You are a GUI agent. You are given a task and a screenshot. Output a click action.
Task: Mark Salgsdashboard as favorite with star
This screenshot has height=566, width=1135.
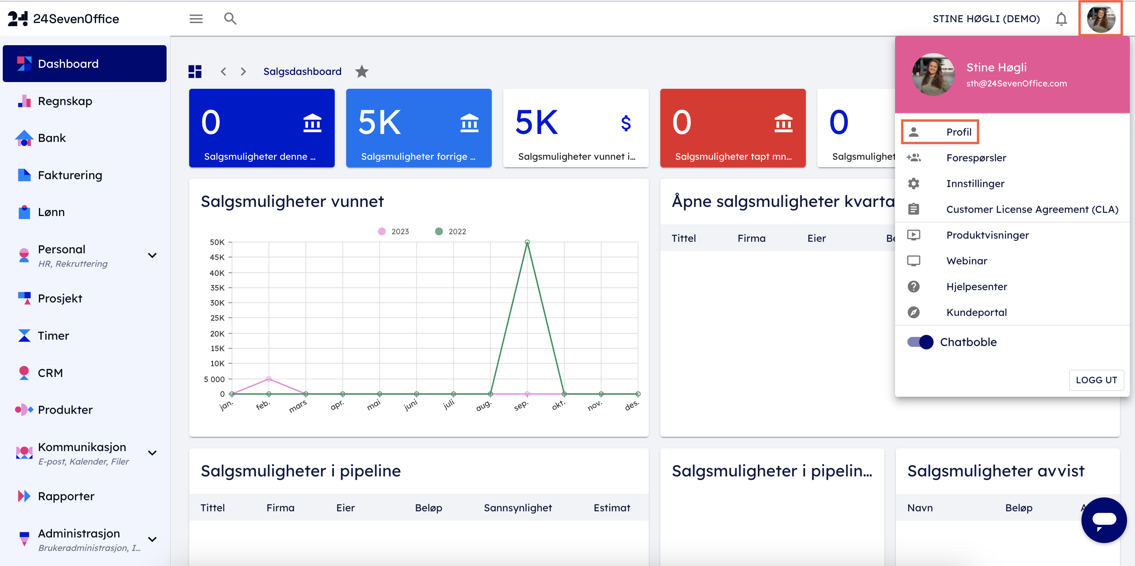click(x=362, y=71)
